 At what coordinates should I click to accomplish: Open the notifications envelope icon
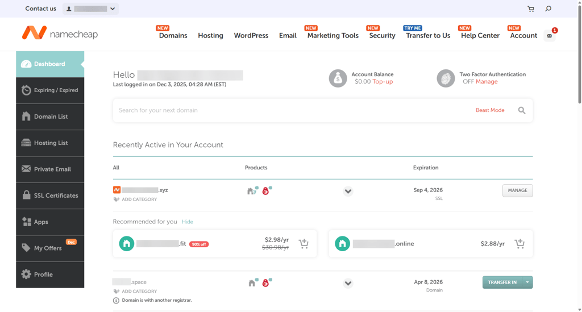[550, 36]
